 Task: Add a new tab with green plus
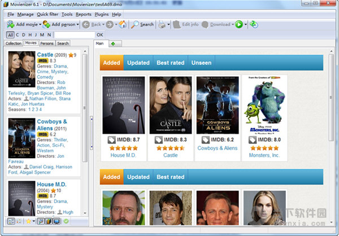(x=112, y=43)
